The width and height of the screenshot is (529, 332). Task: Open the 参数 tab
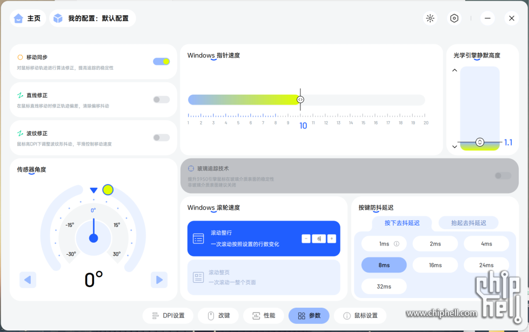tap(309, 316)
